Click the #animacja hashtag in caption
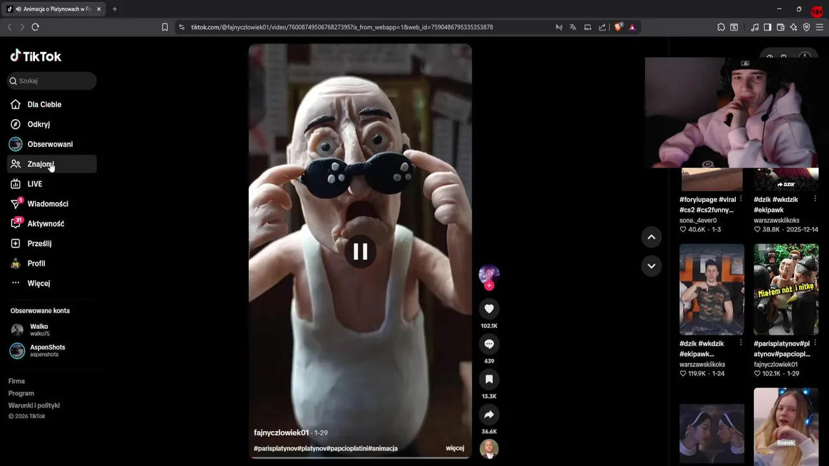Viewport: 829px width, 466px height. [x=383, y=448]
